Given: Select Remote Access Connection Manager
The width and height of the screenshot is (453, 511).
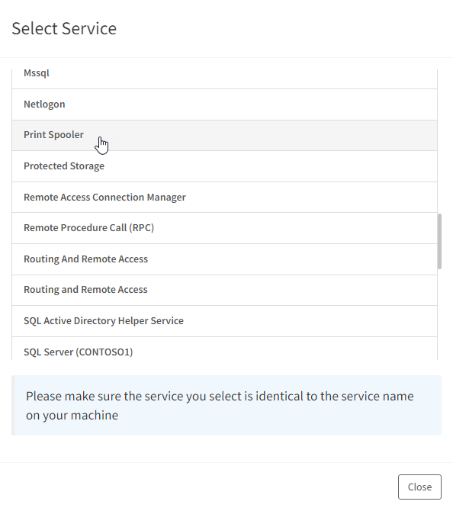Looking at the screenshot, I should 224,198.
